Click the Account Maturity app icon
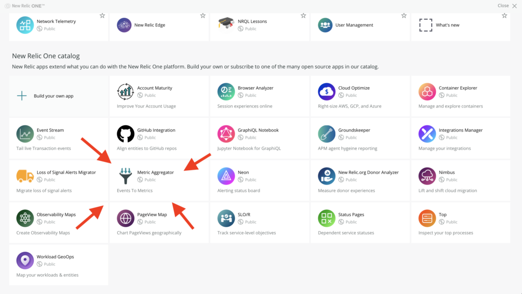The height and width of the screenshot is (294, 522). pos(125,91)
